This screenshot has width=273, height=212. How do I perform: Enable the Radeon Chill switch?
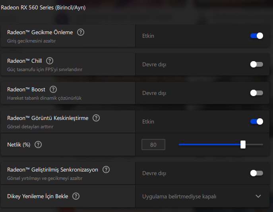256,64
